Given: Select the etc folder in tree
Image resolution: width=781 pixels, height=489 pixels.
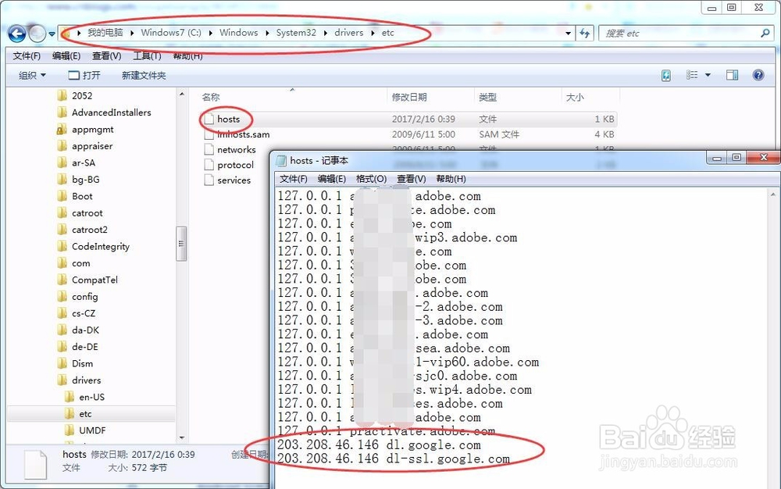Looking at the screenshot, I should (x=85, y=414).
